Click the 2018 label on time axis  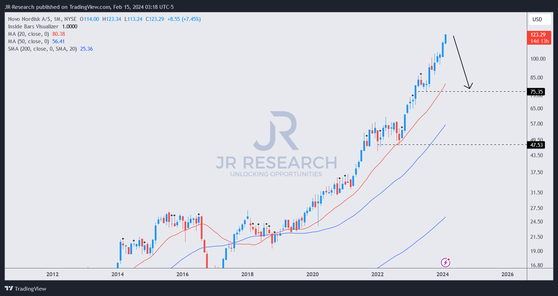[x=247, y=274]
